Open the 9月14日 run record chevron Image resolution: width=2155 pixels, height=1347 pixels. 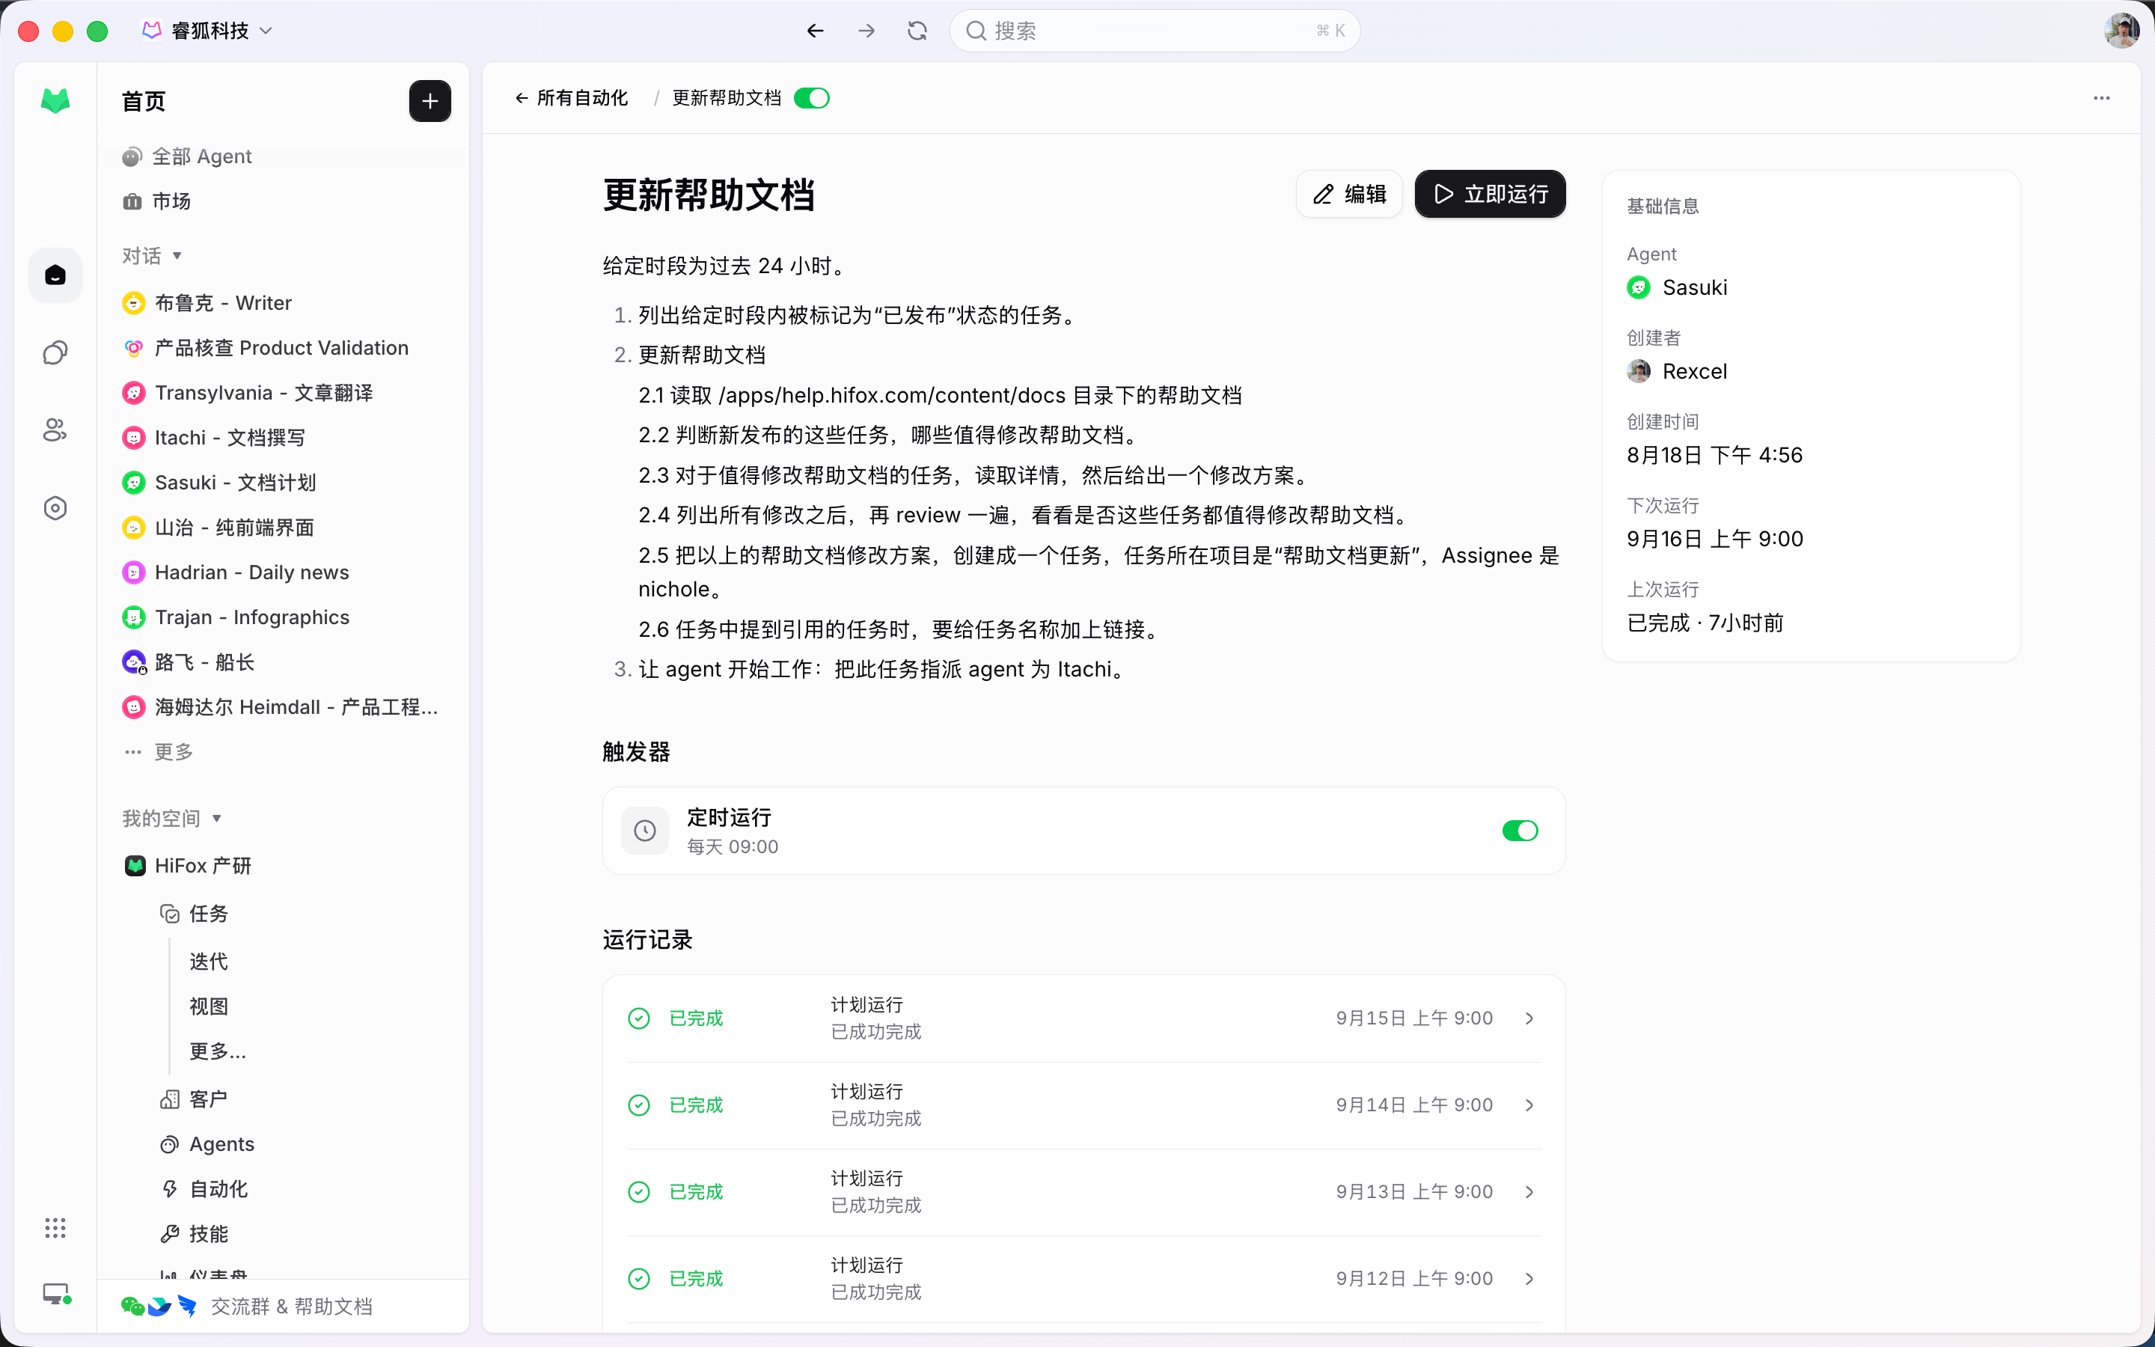coord(1529,1105)
